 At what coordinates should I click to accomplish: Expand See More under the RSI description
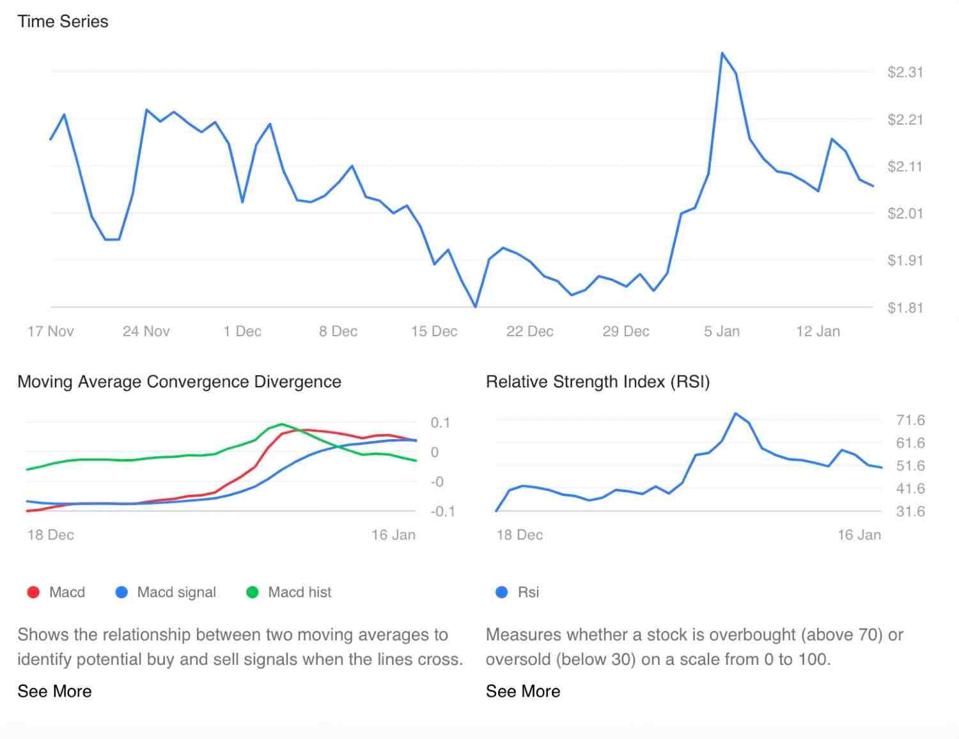(523, 691)
